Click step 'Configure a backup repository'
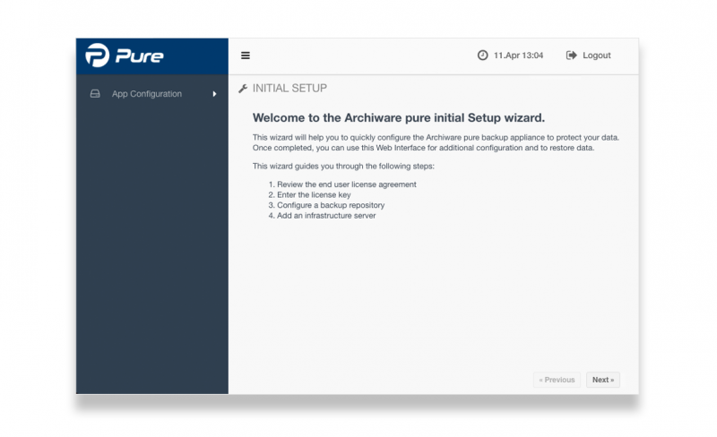The height and width of the screenshot is (437, 717). click(x=331, y=205)
